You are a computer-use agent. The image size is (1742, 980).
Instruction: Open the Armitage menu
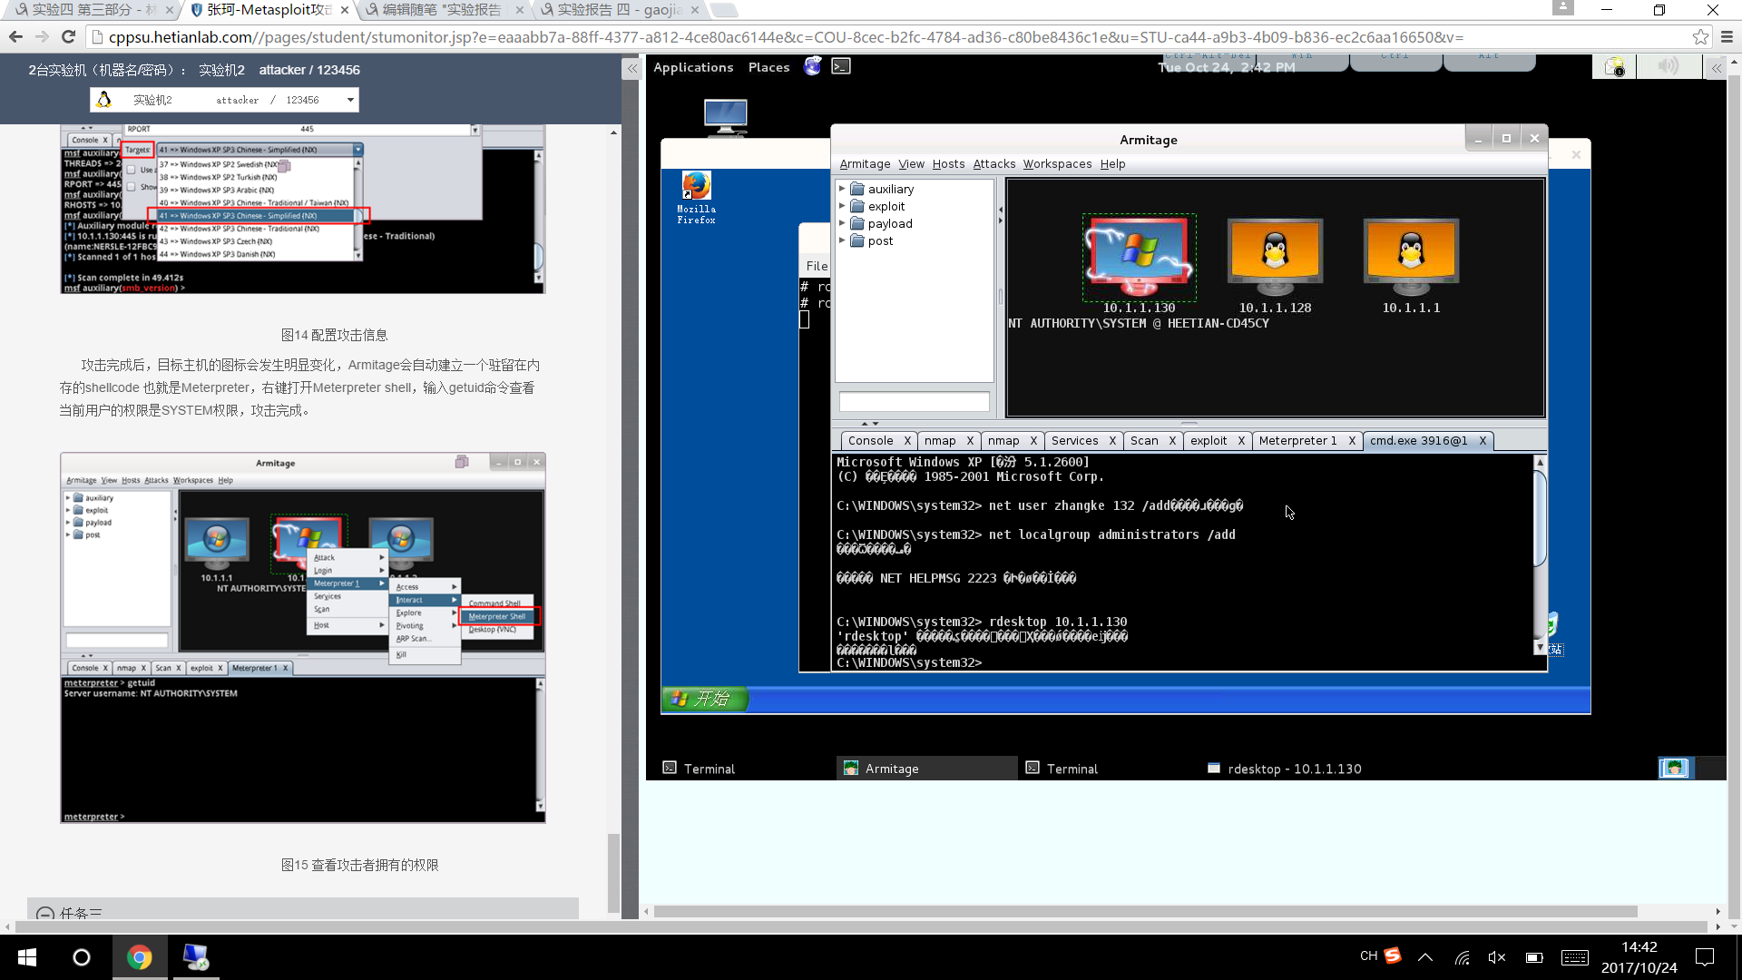click(x=865, y=164)
